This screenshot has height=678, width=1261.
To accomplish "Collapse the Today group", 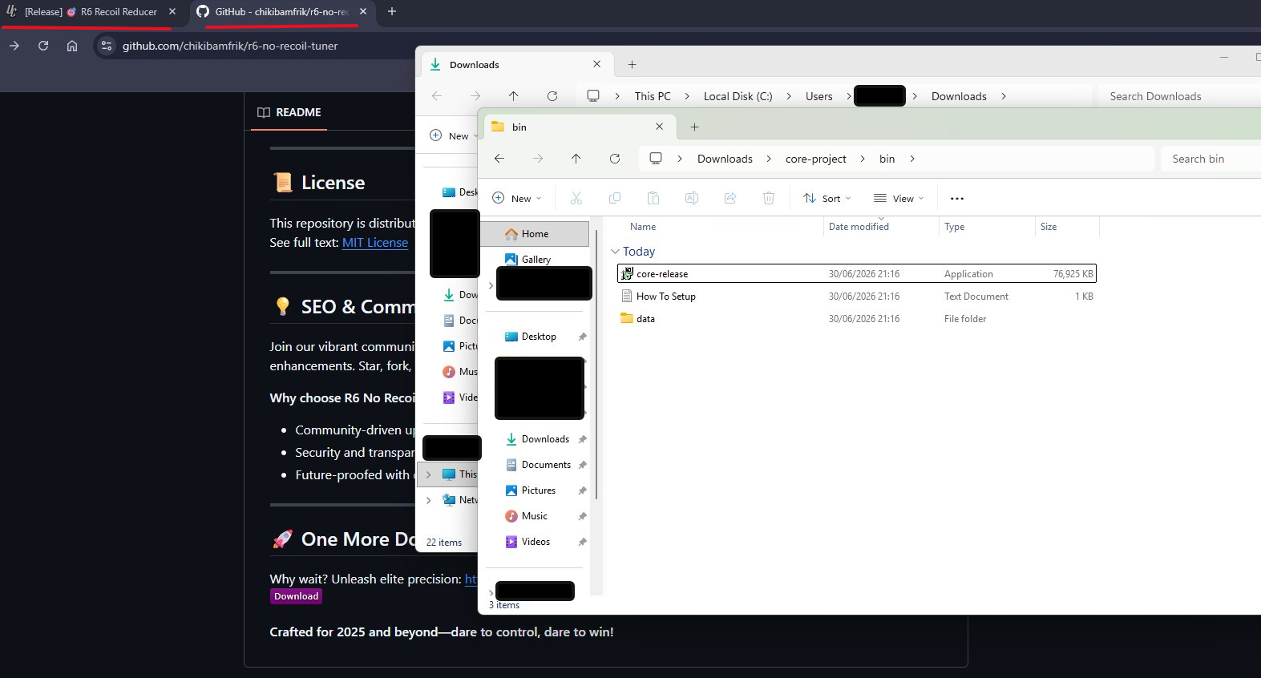I will tap(615, 252).
